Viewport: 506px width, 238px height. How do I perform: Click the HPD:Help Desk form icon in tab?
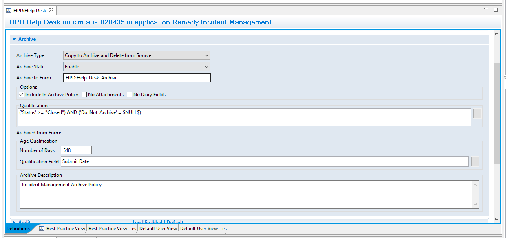point(9,10)
